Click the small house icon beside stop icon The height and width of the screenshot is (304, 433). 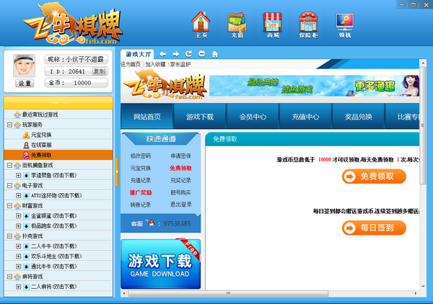215,54
